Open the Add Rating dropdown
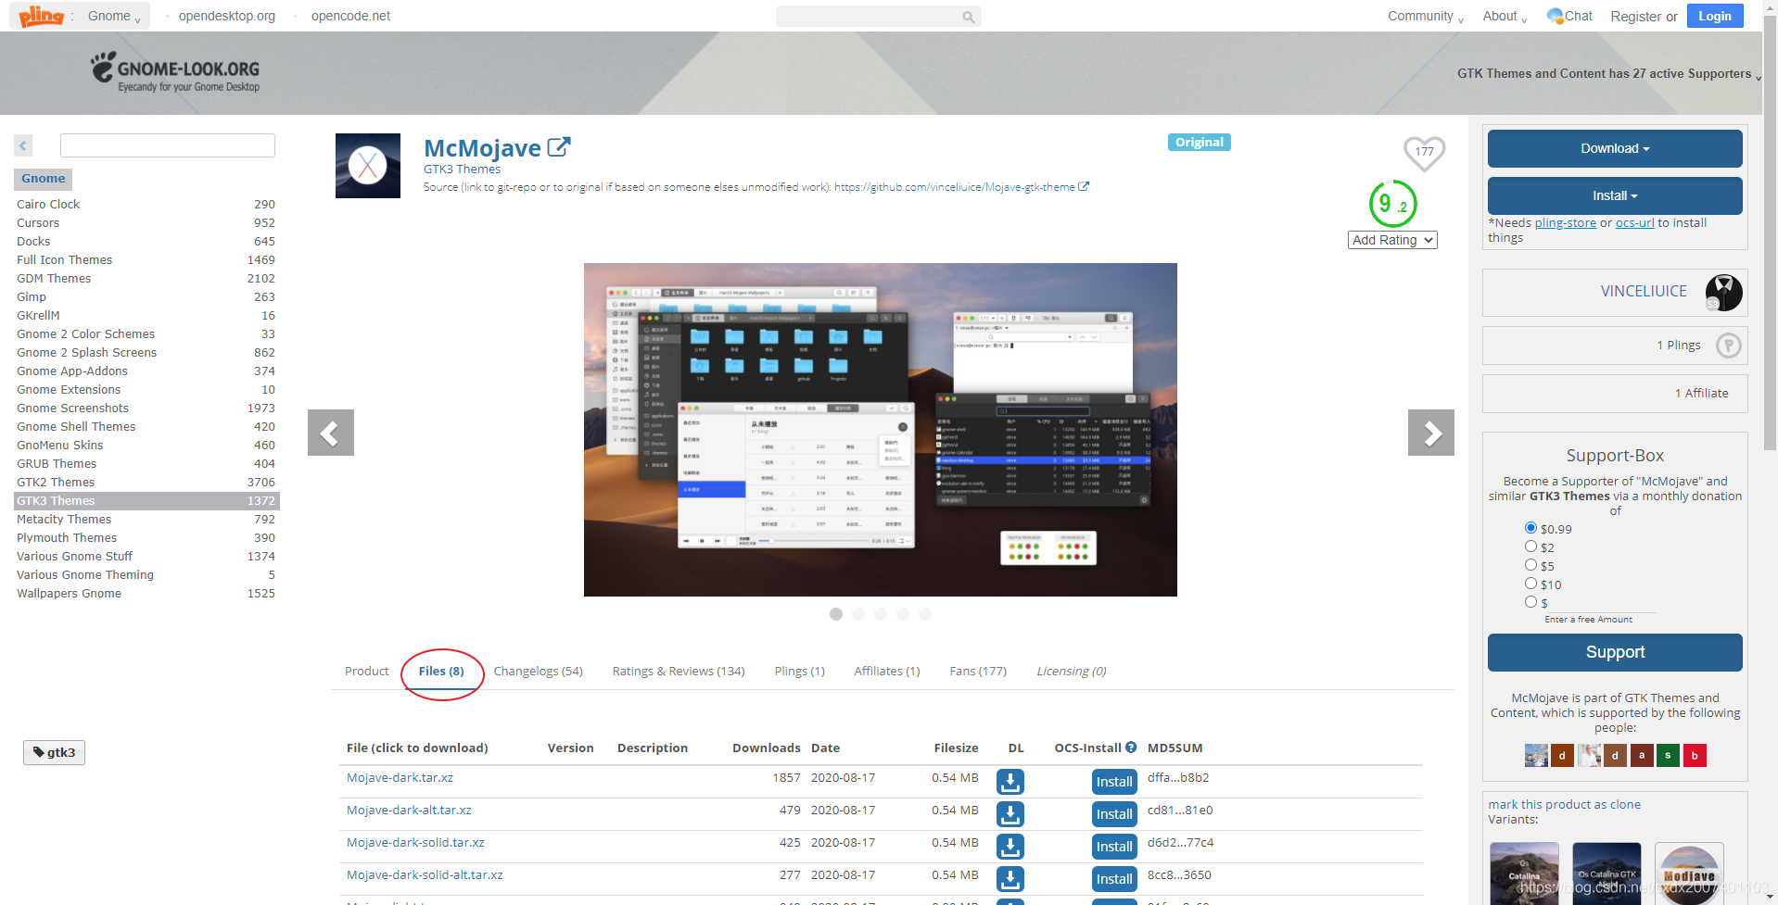Viewport: 1778px width, 905px height. [1392, 240]
